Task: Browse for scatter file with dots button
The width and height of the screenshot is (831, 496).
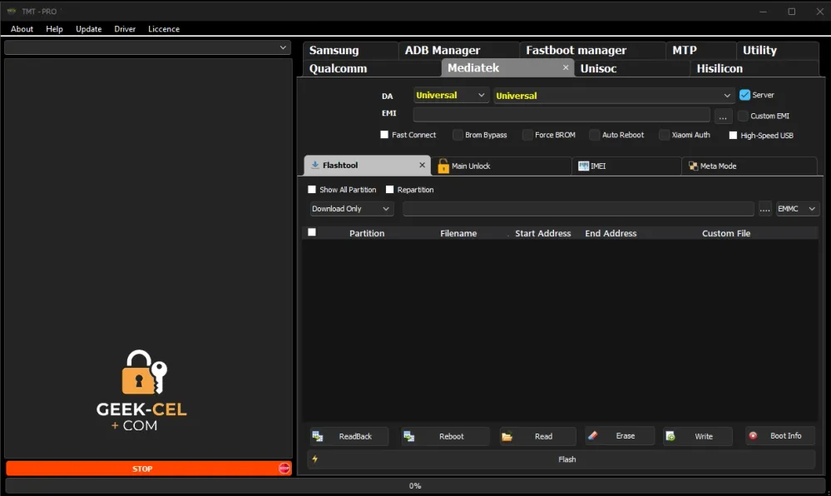Action: [x=764, y=209]
